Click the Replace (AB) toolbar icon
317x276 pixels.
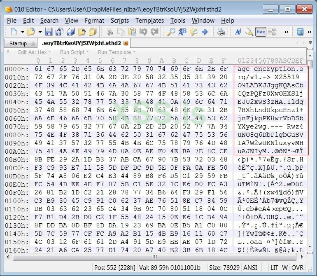click(x=182, y=32)
